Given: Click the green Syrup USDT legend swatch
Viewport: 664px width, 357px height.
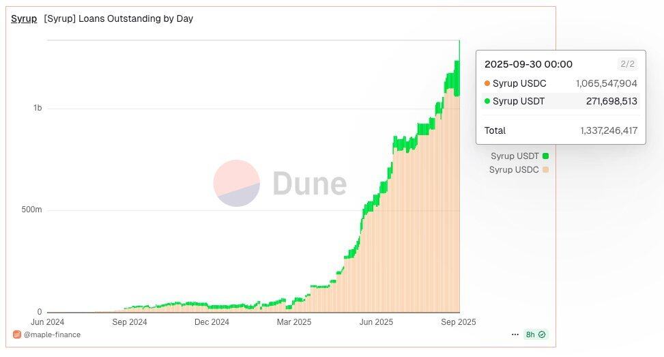Looking at the screenshot, I should (545, 156).
